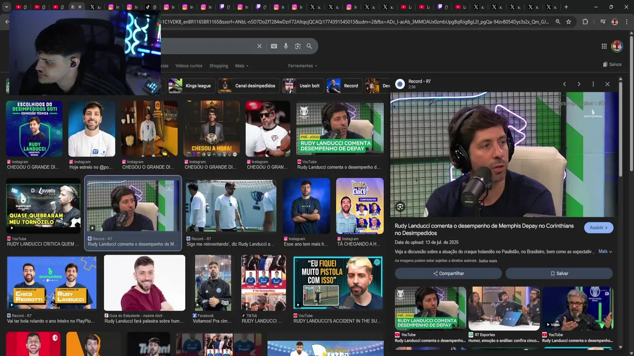The image size is (634, 356).
Task: Open the 'Esse ano tem mais' Instagram image
Action: coord(306,206)
